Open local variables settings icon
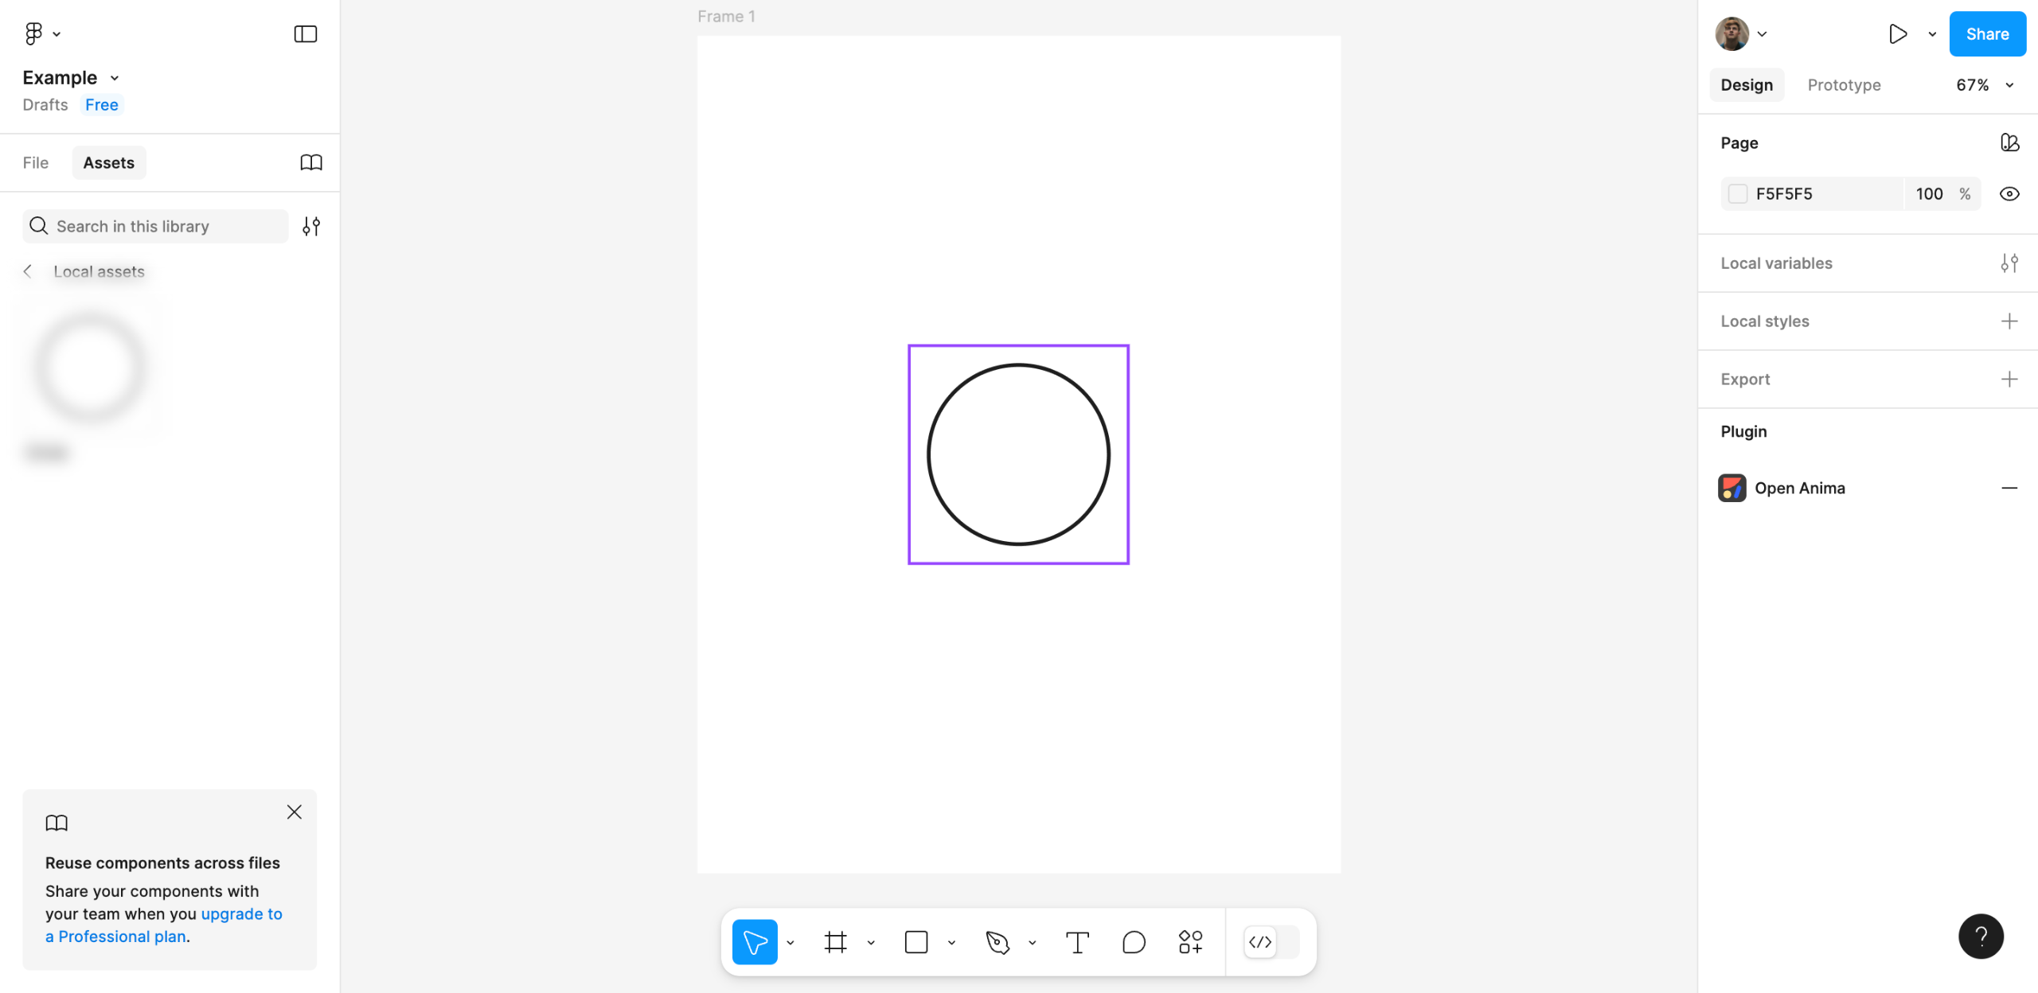 pos(2009,263)
